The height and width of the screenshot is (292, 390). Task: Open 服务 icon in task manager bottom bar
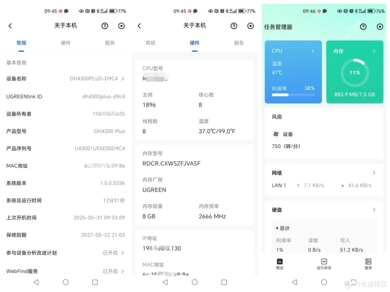point(368,261)
